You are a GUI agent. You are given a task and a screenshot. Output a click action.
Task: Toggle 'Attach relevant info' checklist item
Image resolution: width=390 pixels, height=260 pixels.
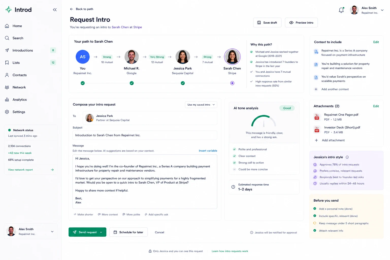point(315,231)
